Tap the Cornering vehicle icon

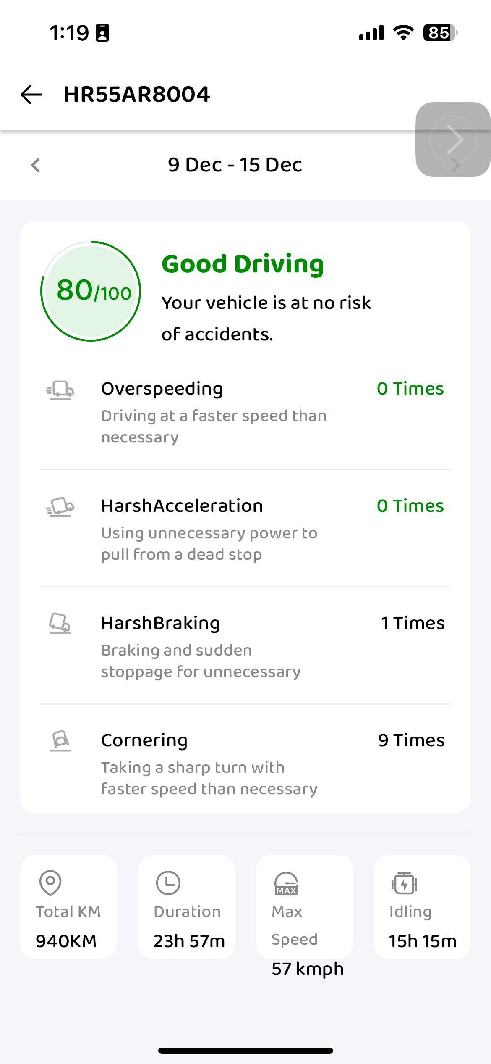point(60,741)
